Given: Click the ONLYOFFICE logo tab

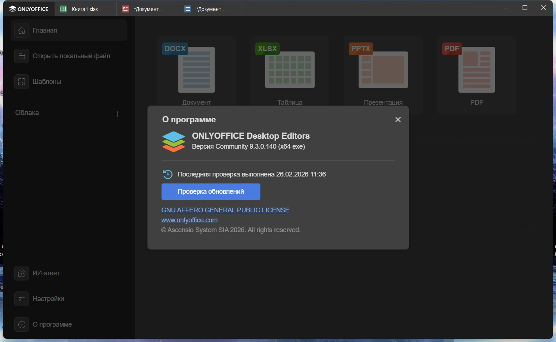Looking at the screenshot, I should click(x=29, y=9).
